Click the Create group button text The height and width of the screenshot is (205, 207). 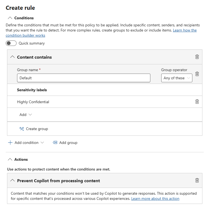click(x=37, y=129)
